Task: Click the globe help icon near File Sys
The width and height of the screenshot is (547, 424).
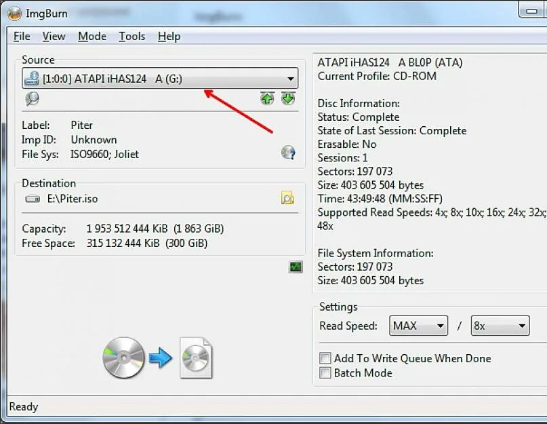Action: 288,153
